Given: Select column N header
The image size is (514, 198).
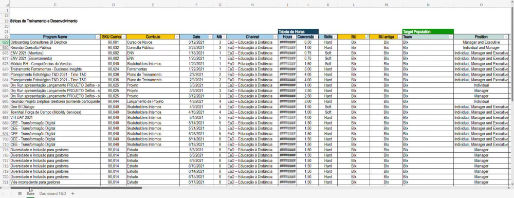Looking at the screenshot, I should [x=428, y=5].
